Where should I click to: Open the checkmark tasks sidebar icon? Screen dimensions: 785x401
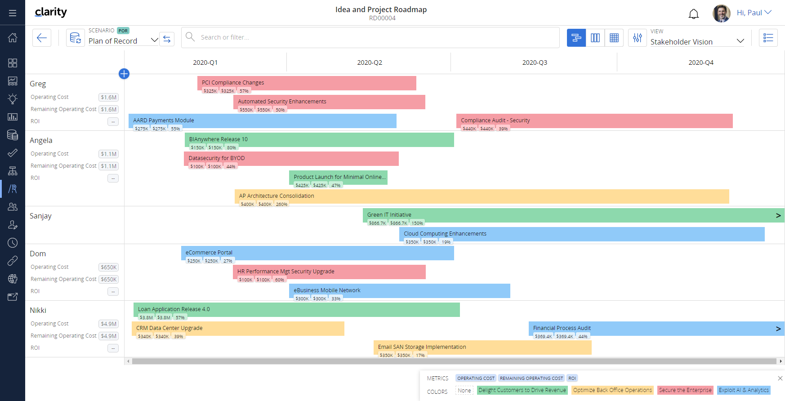click(13, 153)
